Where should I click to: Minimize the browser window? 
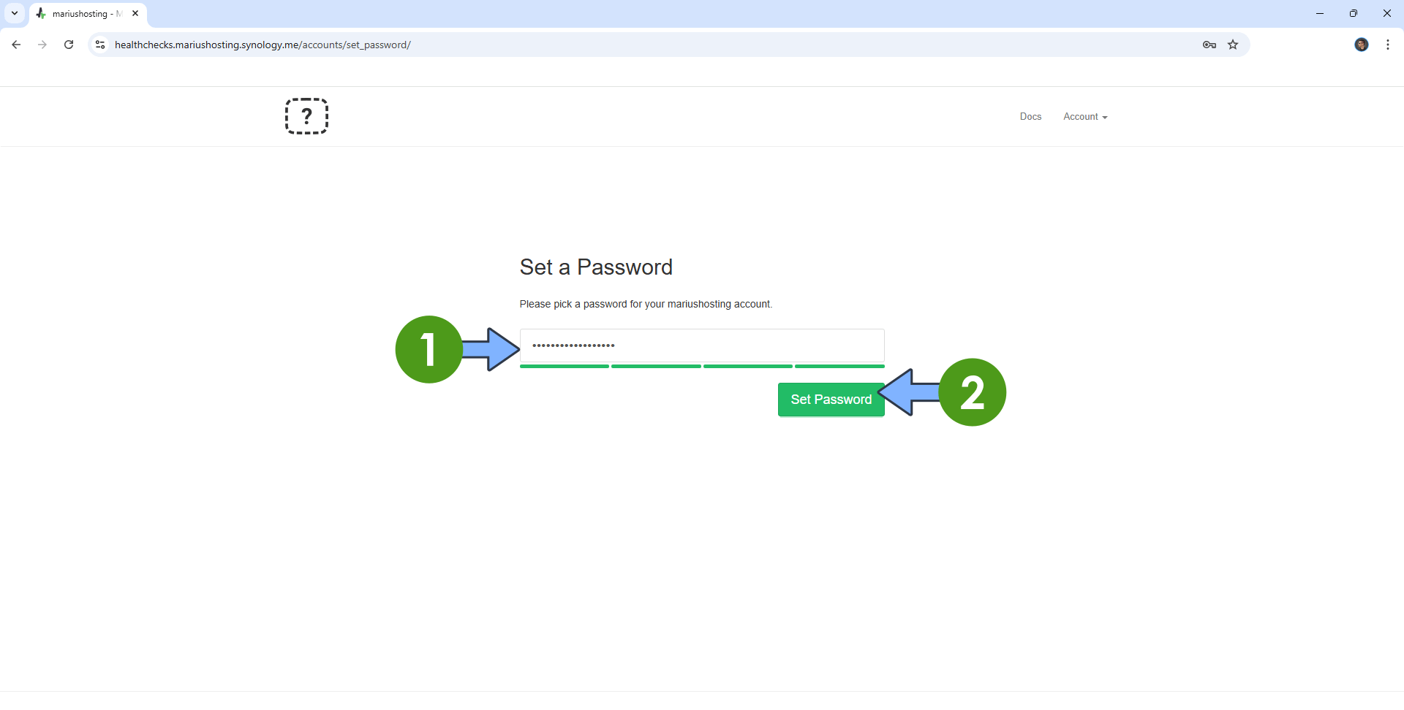1320,13
